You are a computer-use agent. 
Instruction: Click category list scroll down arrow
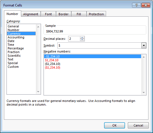38,92
